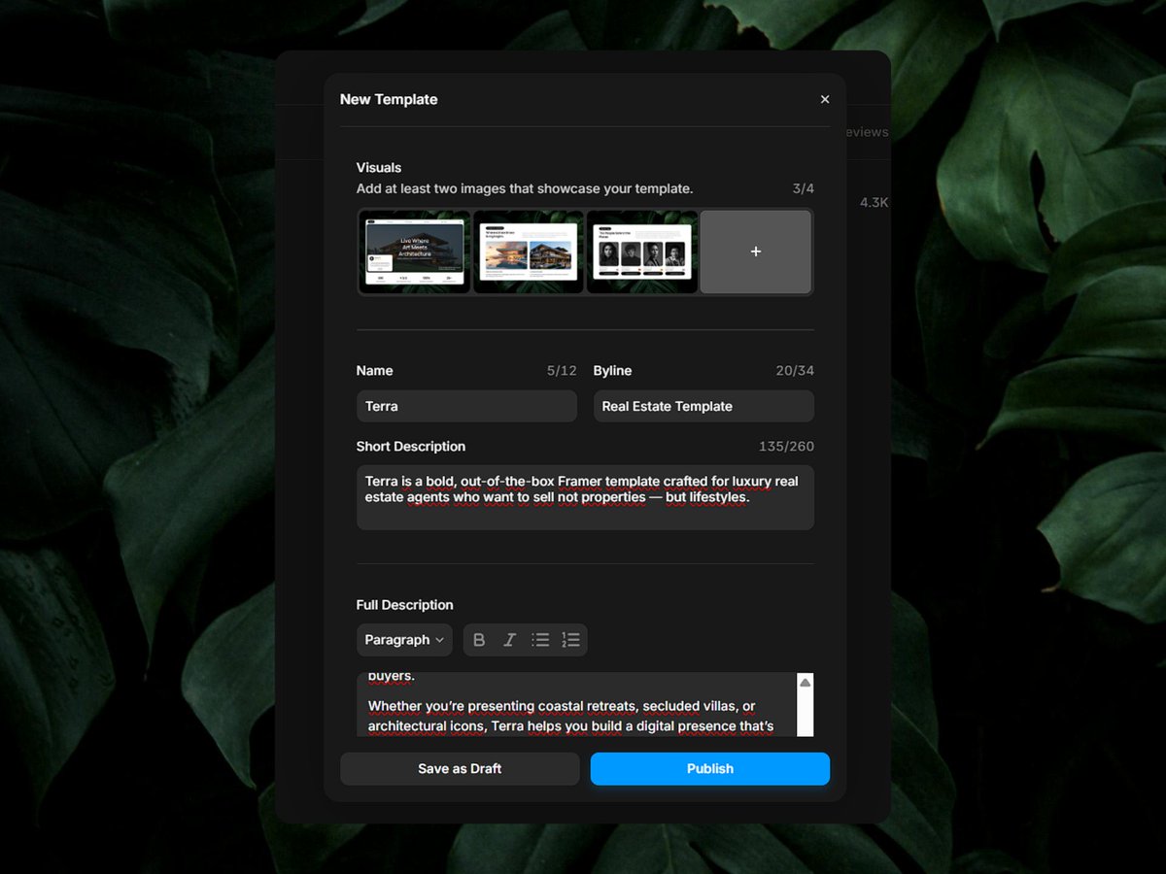Image resolution: width=1166 pixels, height=874 pixels.
Task: Click the 5/12 Name character counter
Action: pos(562,371)
